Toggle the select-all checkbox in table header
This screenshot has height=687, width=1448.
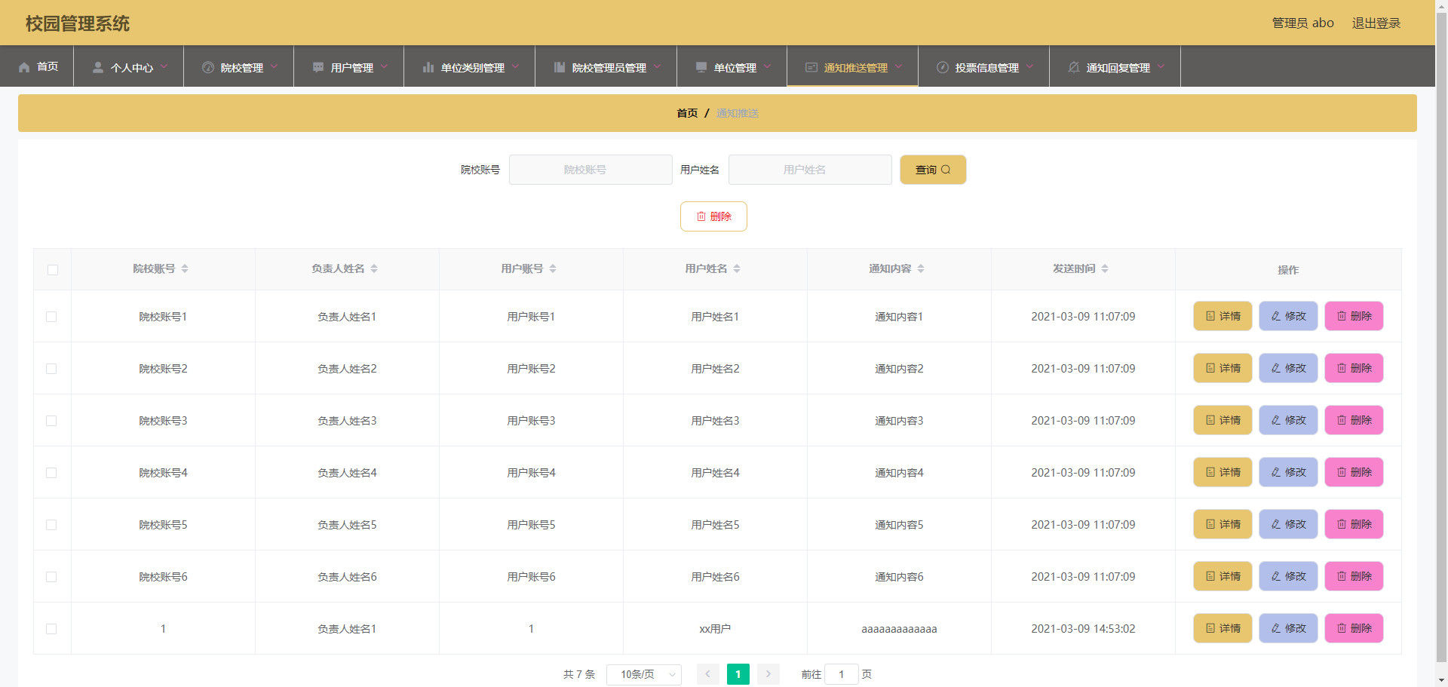[x=53, y=270]
